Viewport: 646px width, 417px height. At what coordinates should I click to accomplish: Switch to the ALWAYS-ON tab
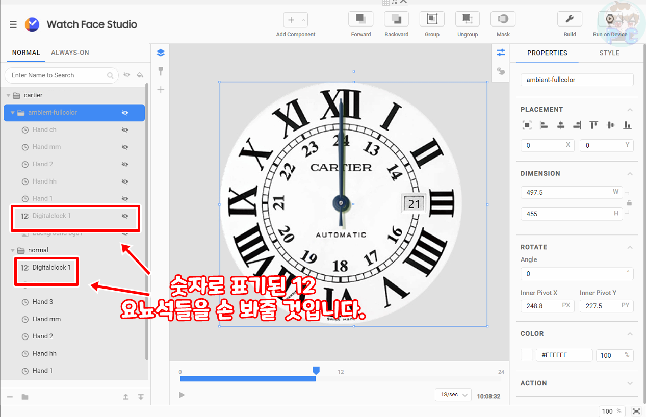coord(70,53)
